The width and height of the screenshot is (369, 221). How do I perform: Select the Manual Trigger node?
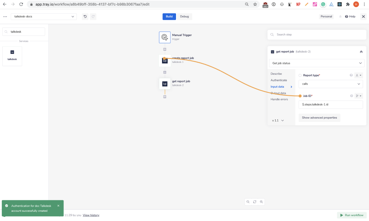click(165, 37)
